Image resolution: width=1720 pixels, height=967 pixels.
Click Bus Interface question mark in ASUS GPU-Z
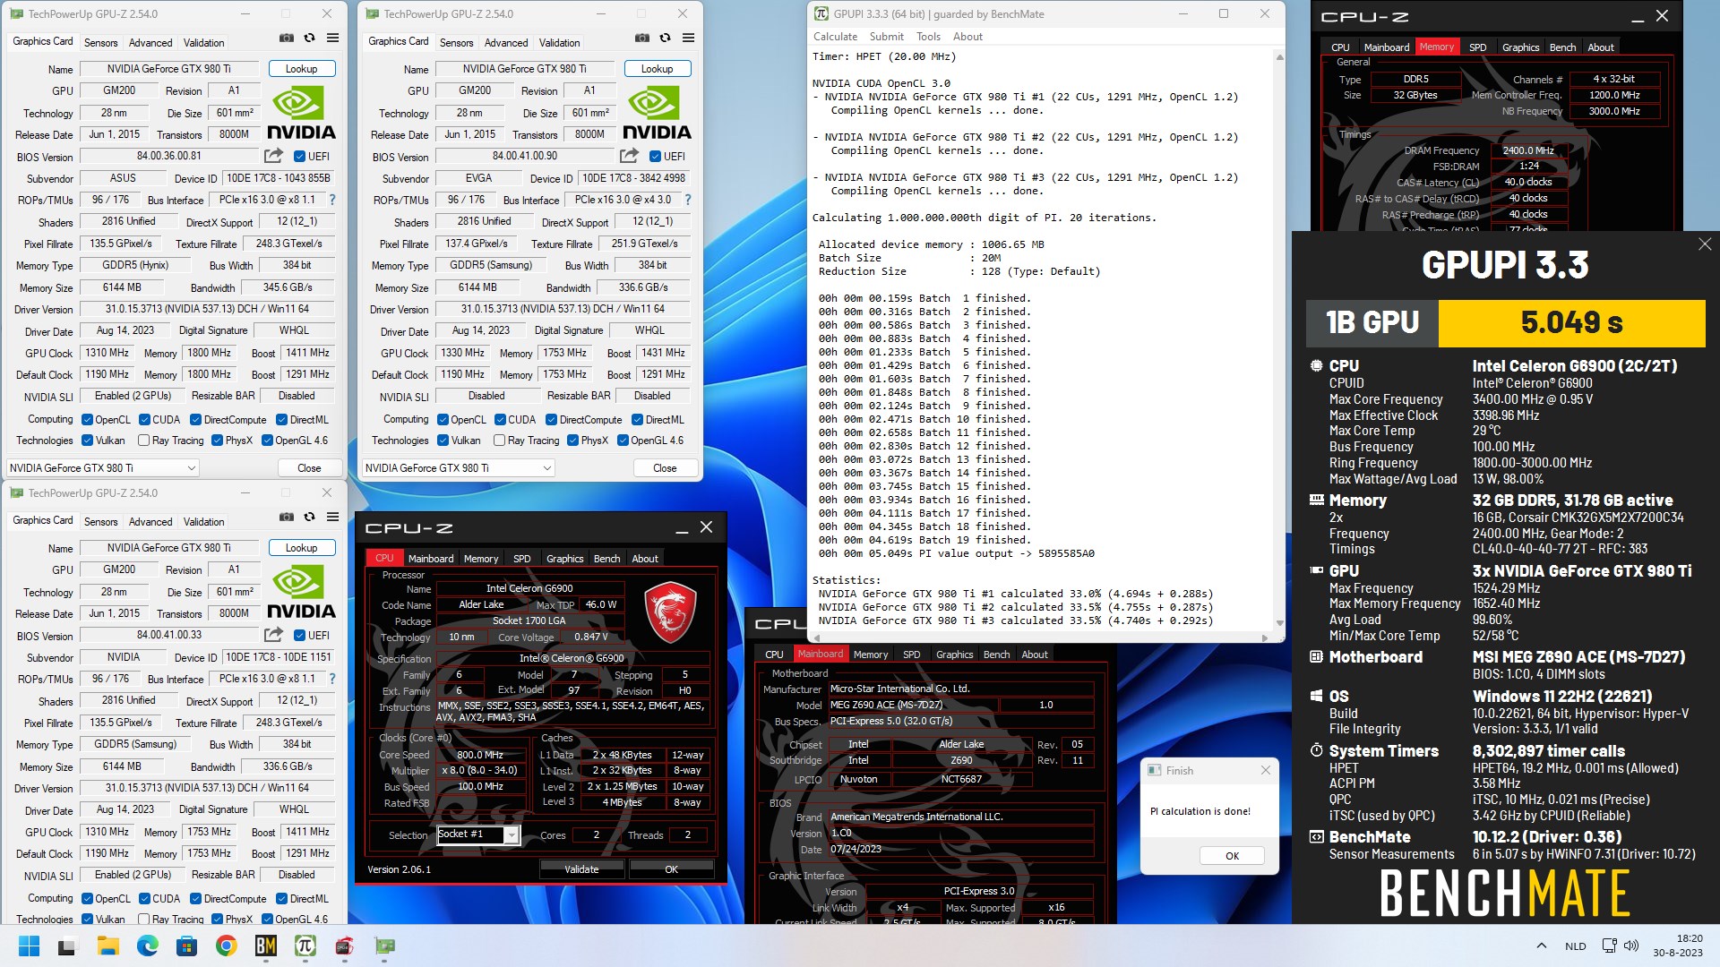coord(332,200)
